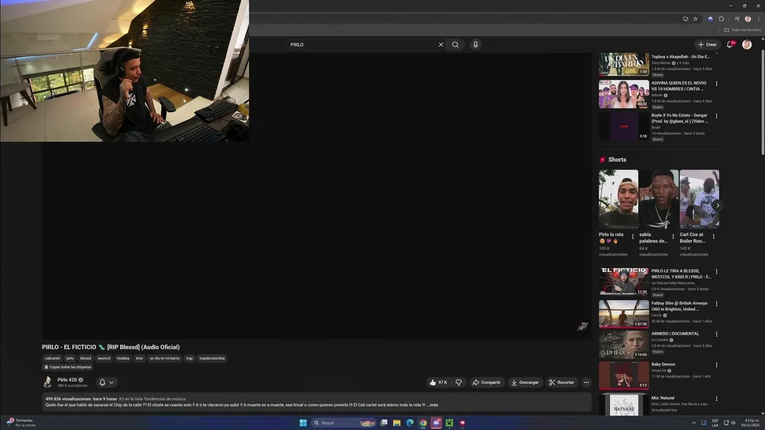Screen dimensions: 765x430
Task: Open the YouTube account avatar menu
Action: pyautogui.click(x=746, y=44)
